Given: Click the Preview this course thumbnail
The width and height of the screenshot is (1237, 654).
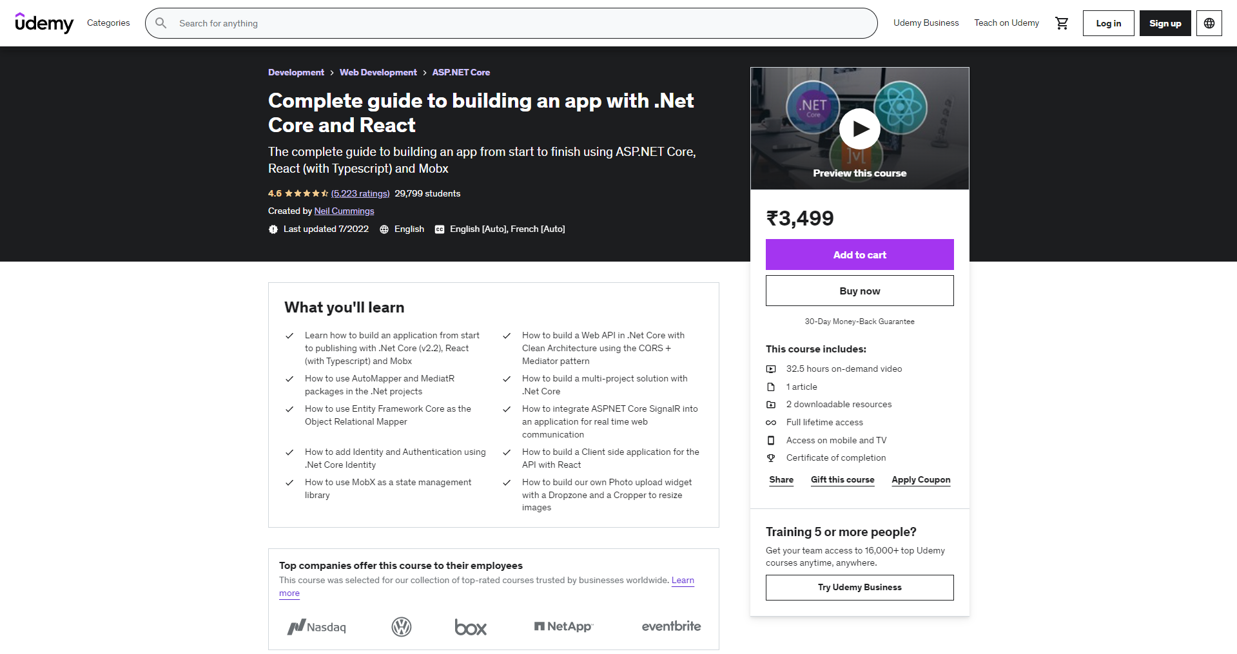Looking at the screenshot, I should [x=859, y=128].
